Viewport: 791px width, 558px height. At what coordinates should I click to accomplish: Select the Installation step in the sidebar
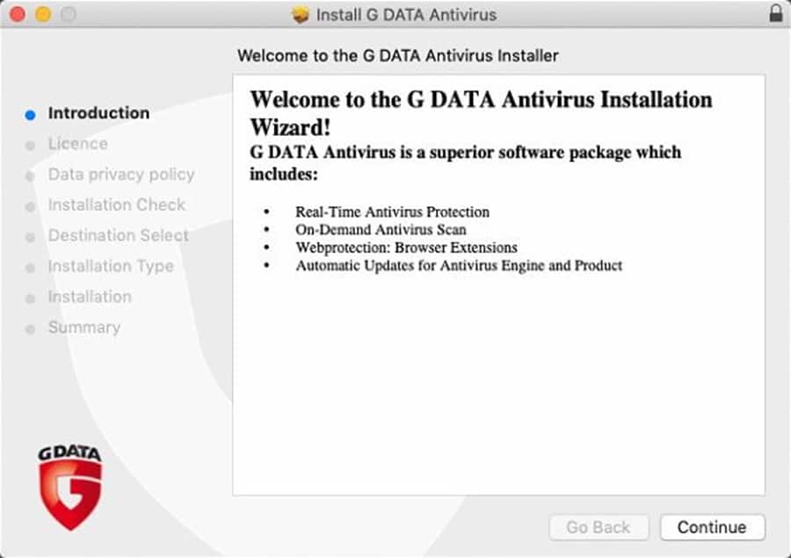click(90, 297)
